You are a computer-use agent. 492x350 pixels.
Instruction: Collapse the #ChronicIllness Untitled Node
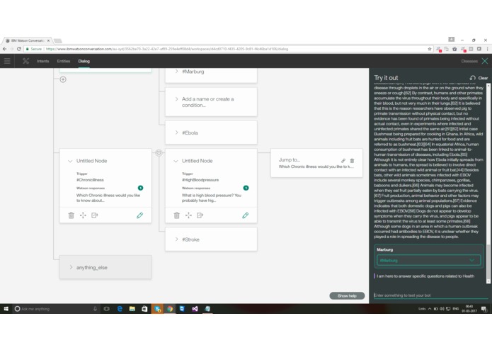70,161
